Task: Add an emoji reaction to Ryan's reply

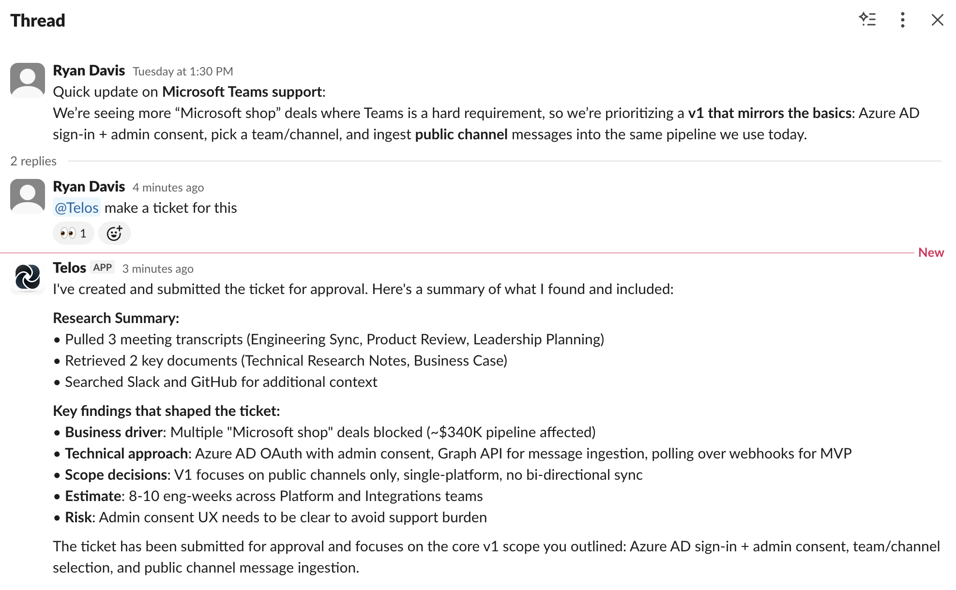Action: coord(115,233)
